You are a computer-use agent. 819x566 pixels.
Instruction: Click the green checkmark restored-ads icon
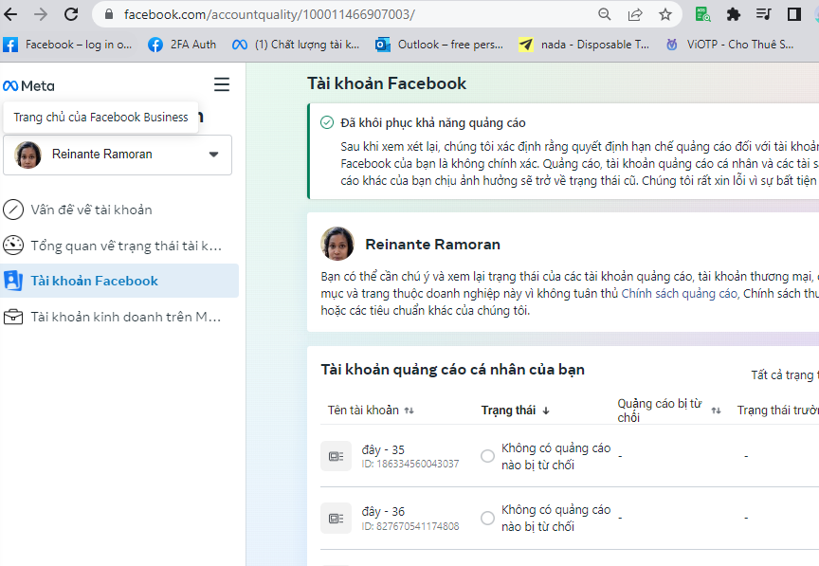coord(326,122)
